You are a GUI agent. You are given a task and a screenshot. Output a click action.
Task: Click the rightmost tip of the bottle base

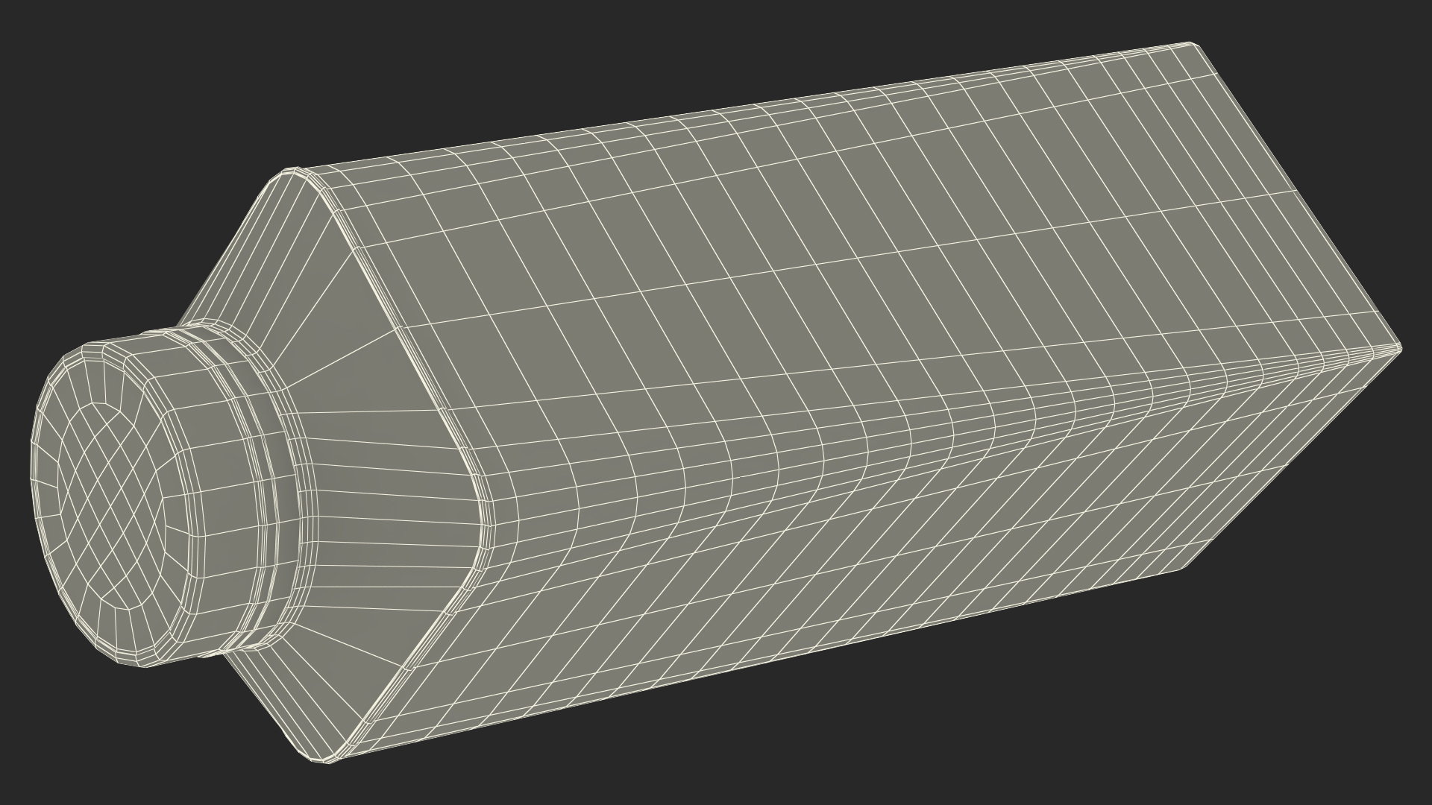[x=1399, y=350]
